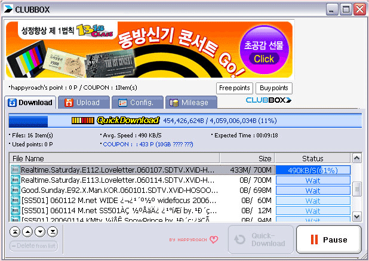Switch to the Download tab
The height and width of the screenshot is (261, 369).
[x=30, y=103]
